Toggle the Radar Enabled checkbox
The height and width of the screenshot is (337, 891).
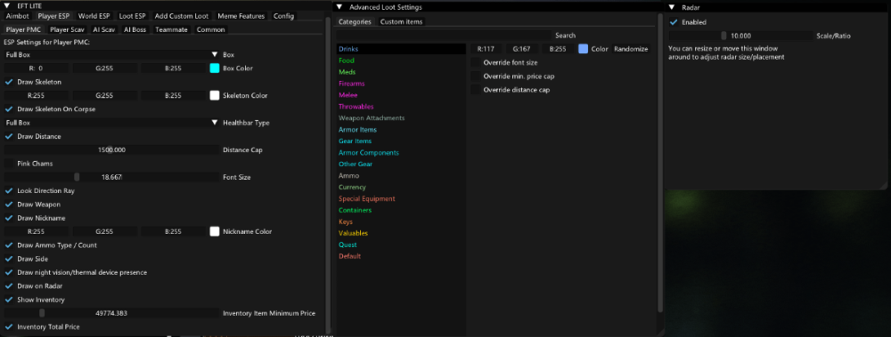[x=674, y=22]
